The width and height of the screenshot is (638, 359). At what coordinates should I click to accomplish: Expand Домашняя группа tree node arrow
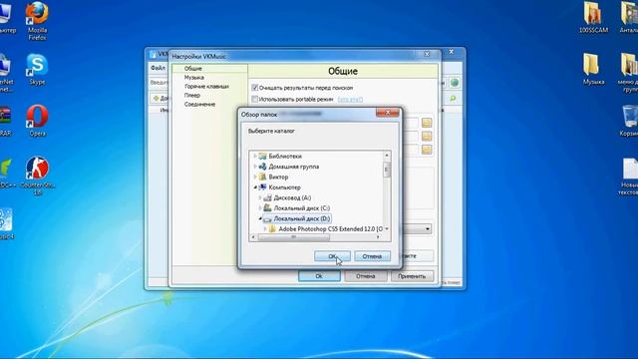[x=255, y=167]
